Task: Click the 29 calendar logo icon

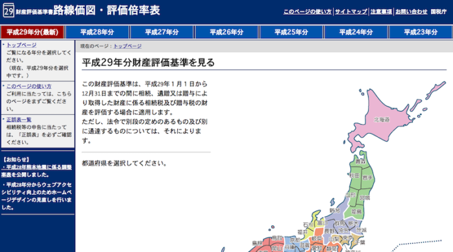Action: coord(8,10)
